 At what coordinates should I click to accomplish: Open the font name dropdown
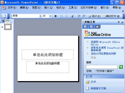click(40, 16)
